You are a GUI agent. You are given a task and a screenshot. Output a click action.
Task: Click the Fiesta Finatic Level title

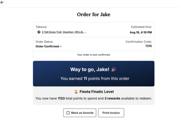[x=97, y=91]
